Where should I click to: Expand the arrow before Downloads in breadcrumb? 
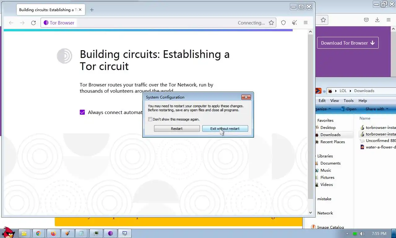coord(351,91)
